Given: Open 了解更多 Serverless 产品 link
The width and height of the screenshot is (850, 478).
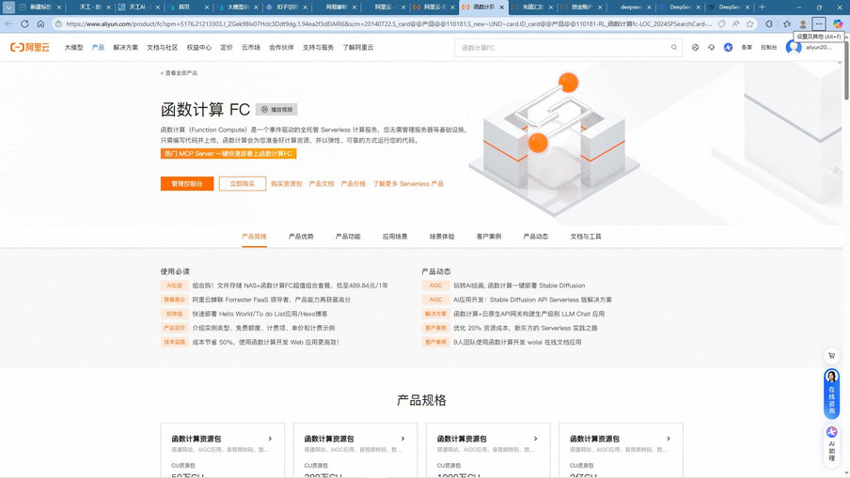Looking at the screenshot, I should pos(408,184).
